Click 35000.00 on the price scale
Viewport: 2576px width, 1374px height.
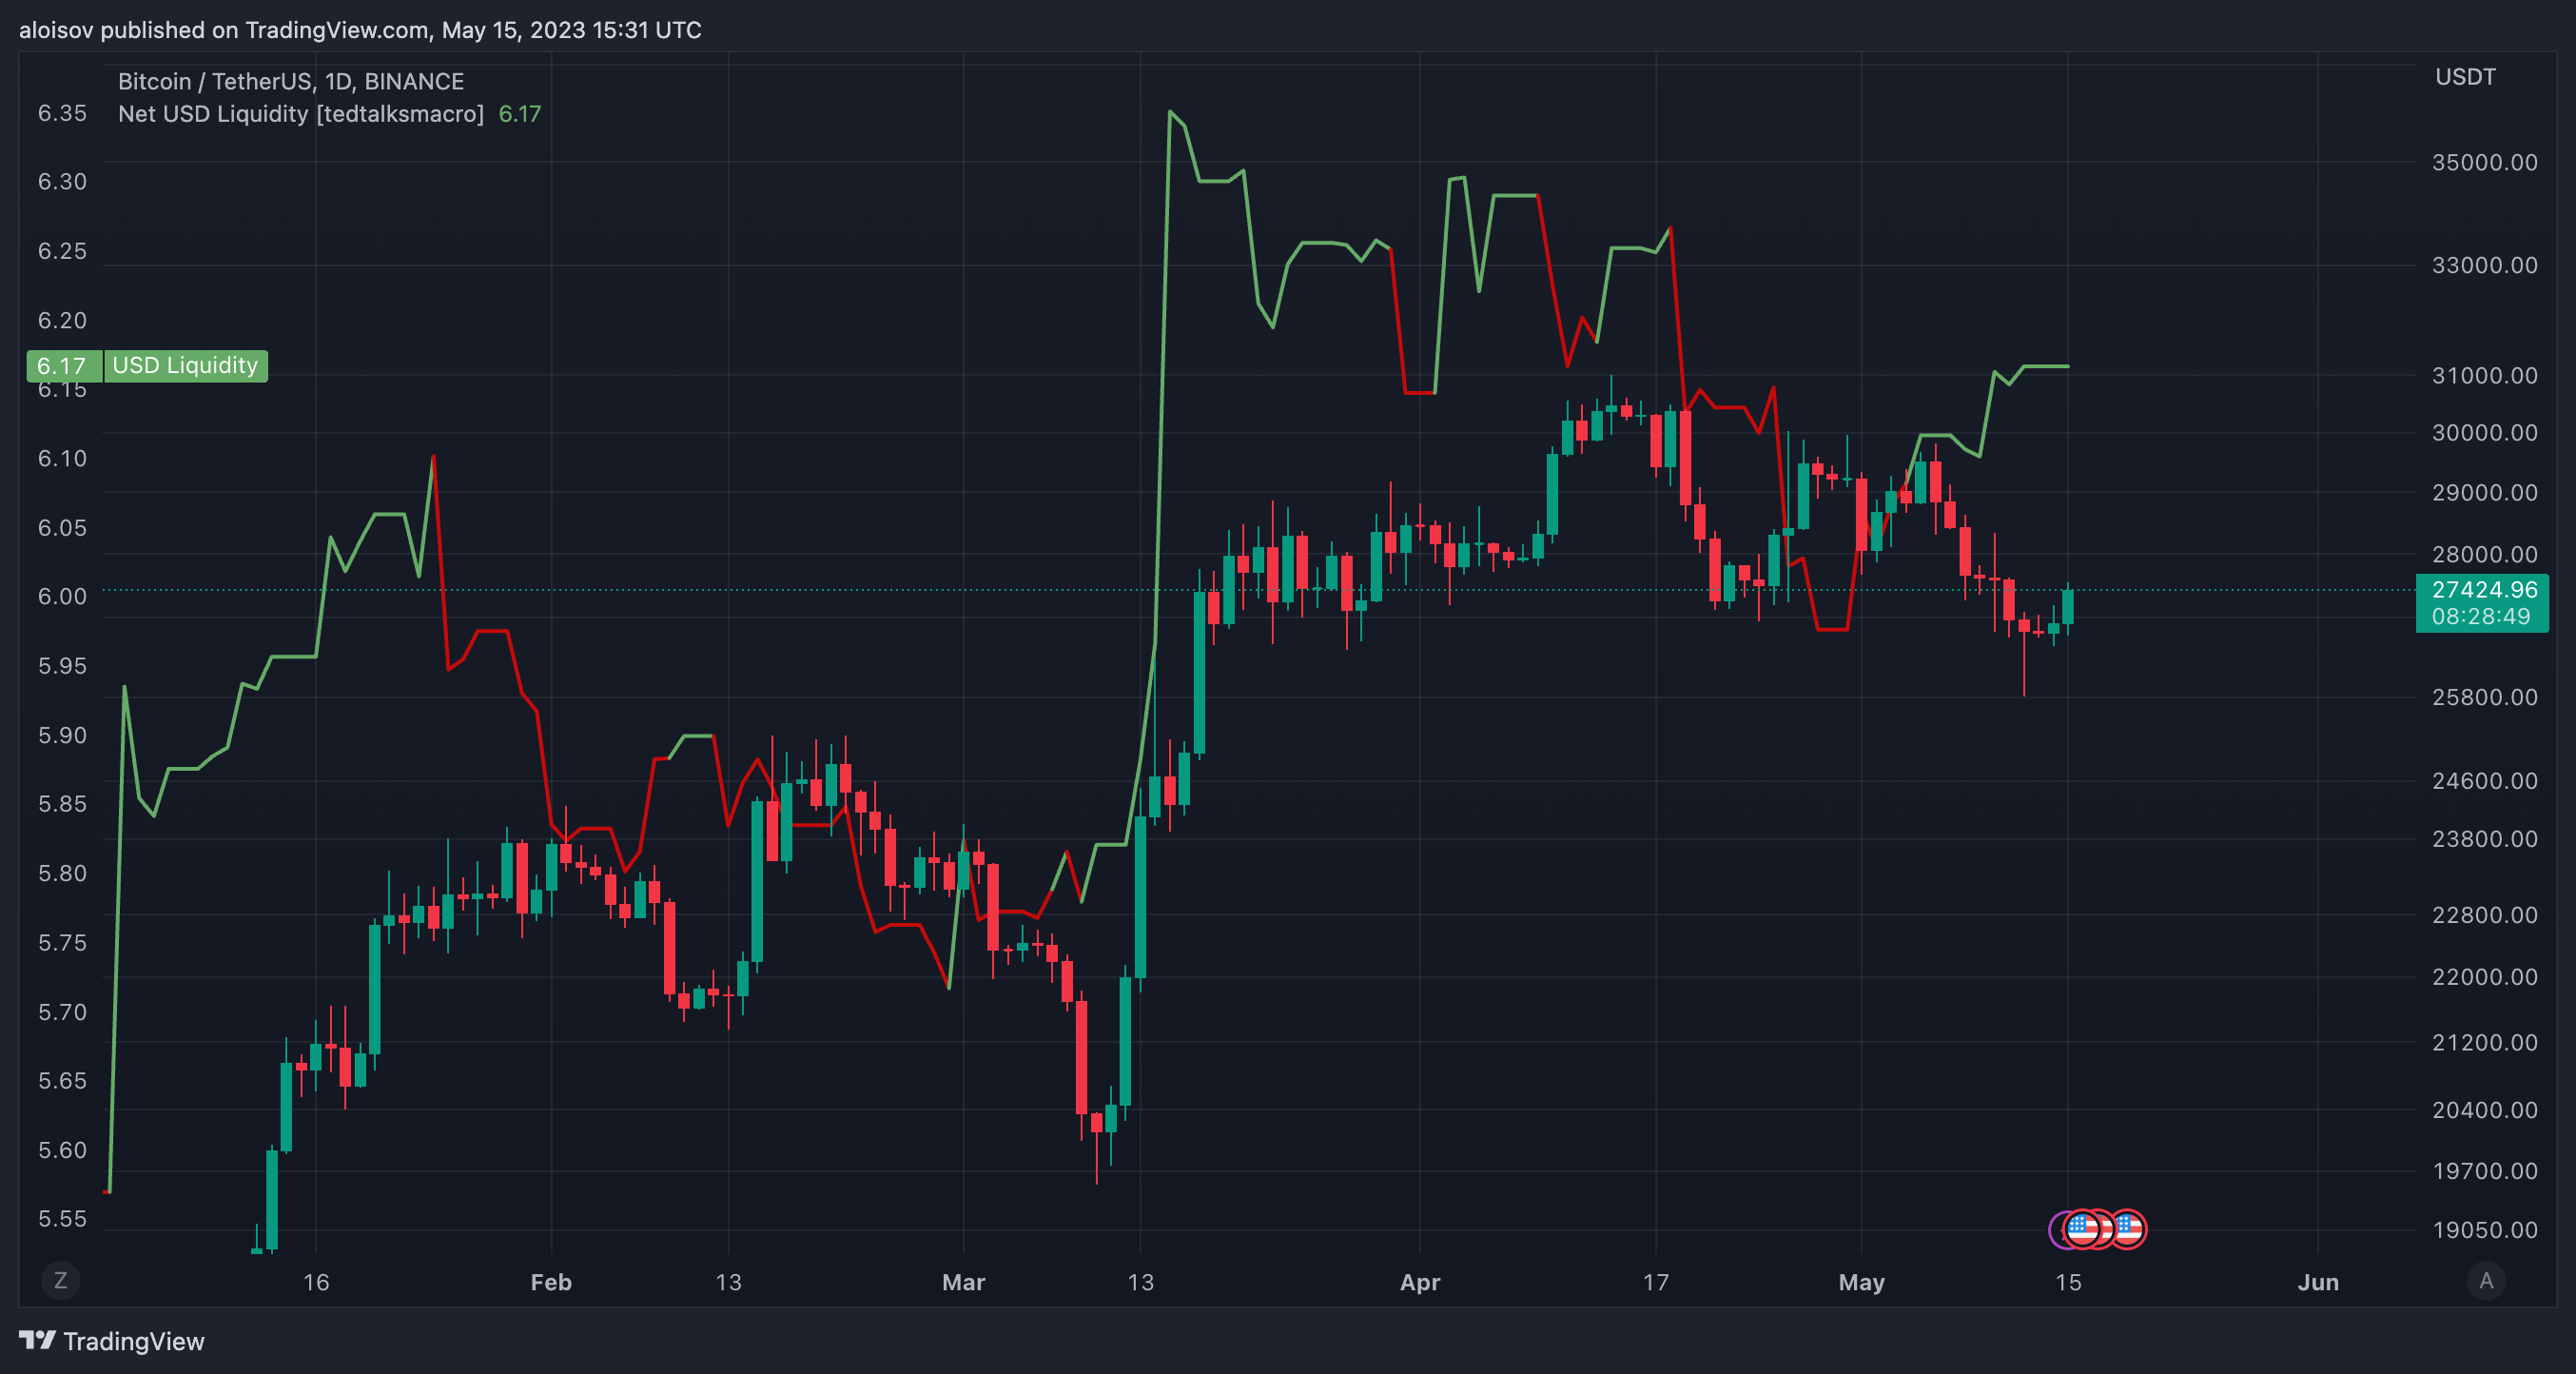pos(2484,162)
